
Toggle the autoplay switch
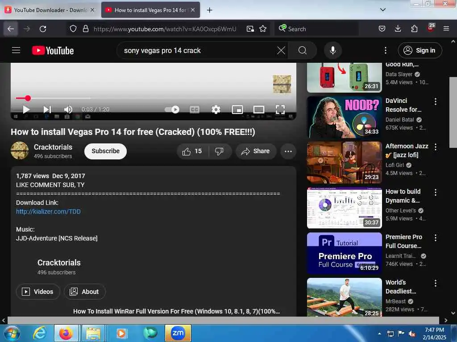[x=172, y=110]
